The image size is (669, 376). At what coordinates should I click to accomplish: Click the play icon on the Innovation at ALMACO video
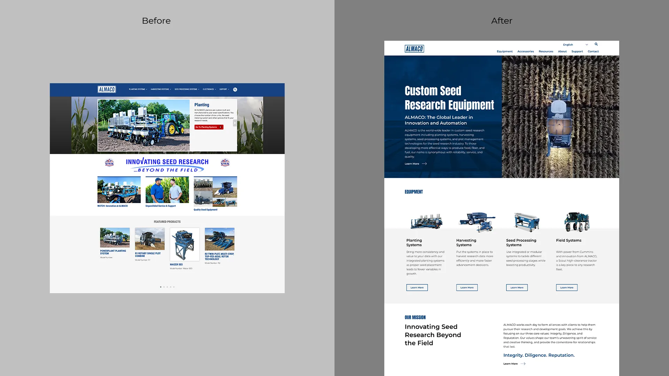[x=119, y=190]
